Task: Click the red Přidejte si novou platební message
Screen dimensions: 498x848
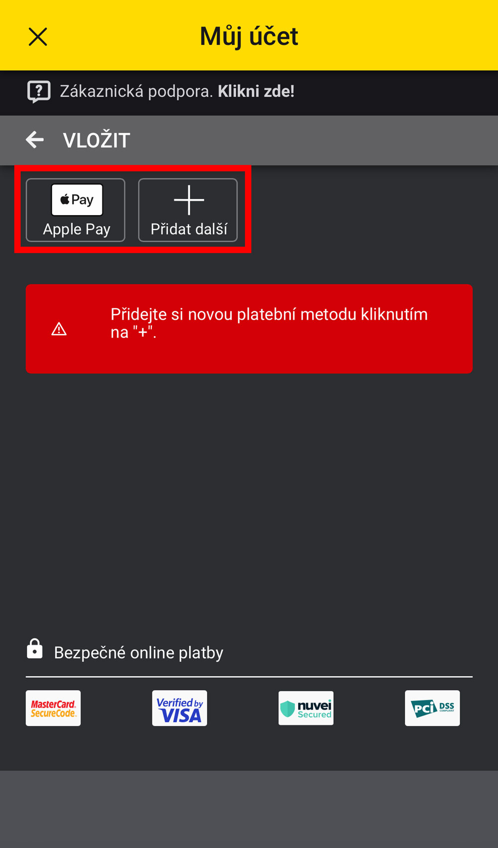Action: tap(249, 329)
